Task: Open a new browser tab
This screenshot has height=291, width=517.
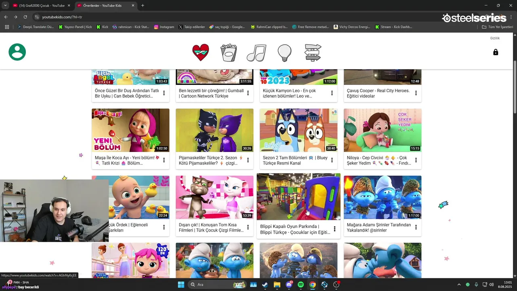Action: (x=143, y=6)
